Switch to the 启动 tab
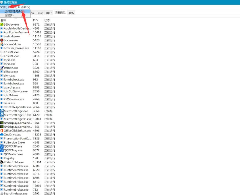The height and width of the screenshot is (195, 240). tap(41, 13)
